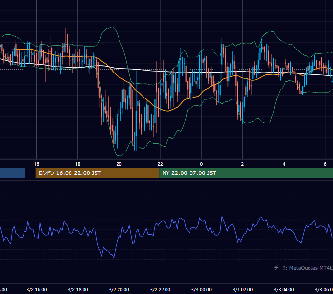Click the ロンドン 16:00-22:00 JST session bar
The image size is (333, 294).
(97, 173)
